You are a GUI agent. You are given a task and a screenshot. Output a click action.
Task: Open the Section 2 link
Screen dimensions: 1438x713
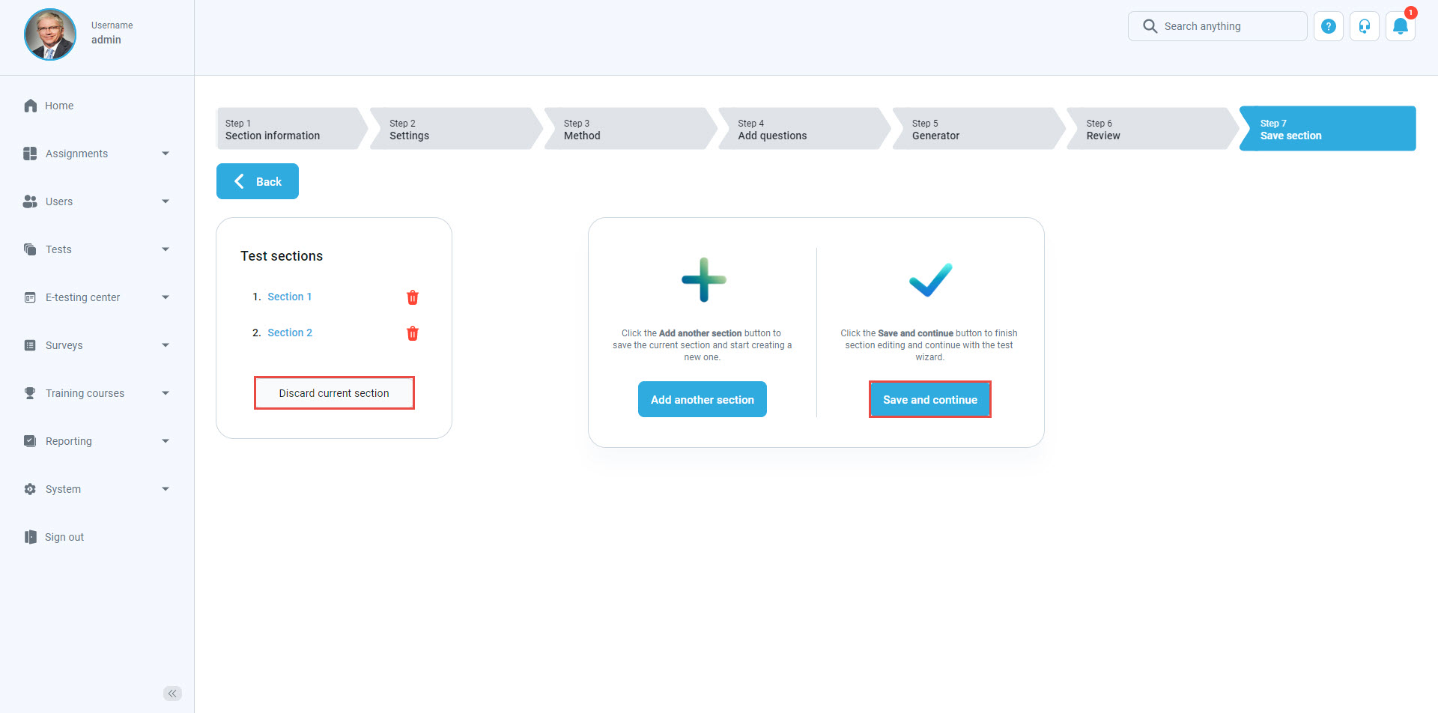290,333
